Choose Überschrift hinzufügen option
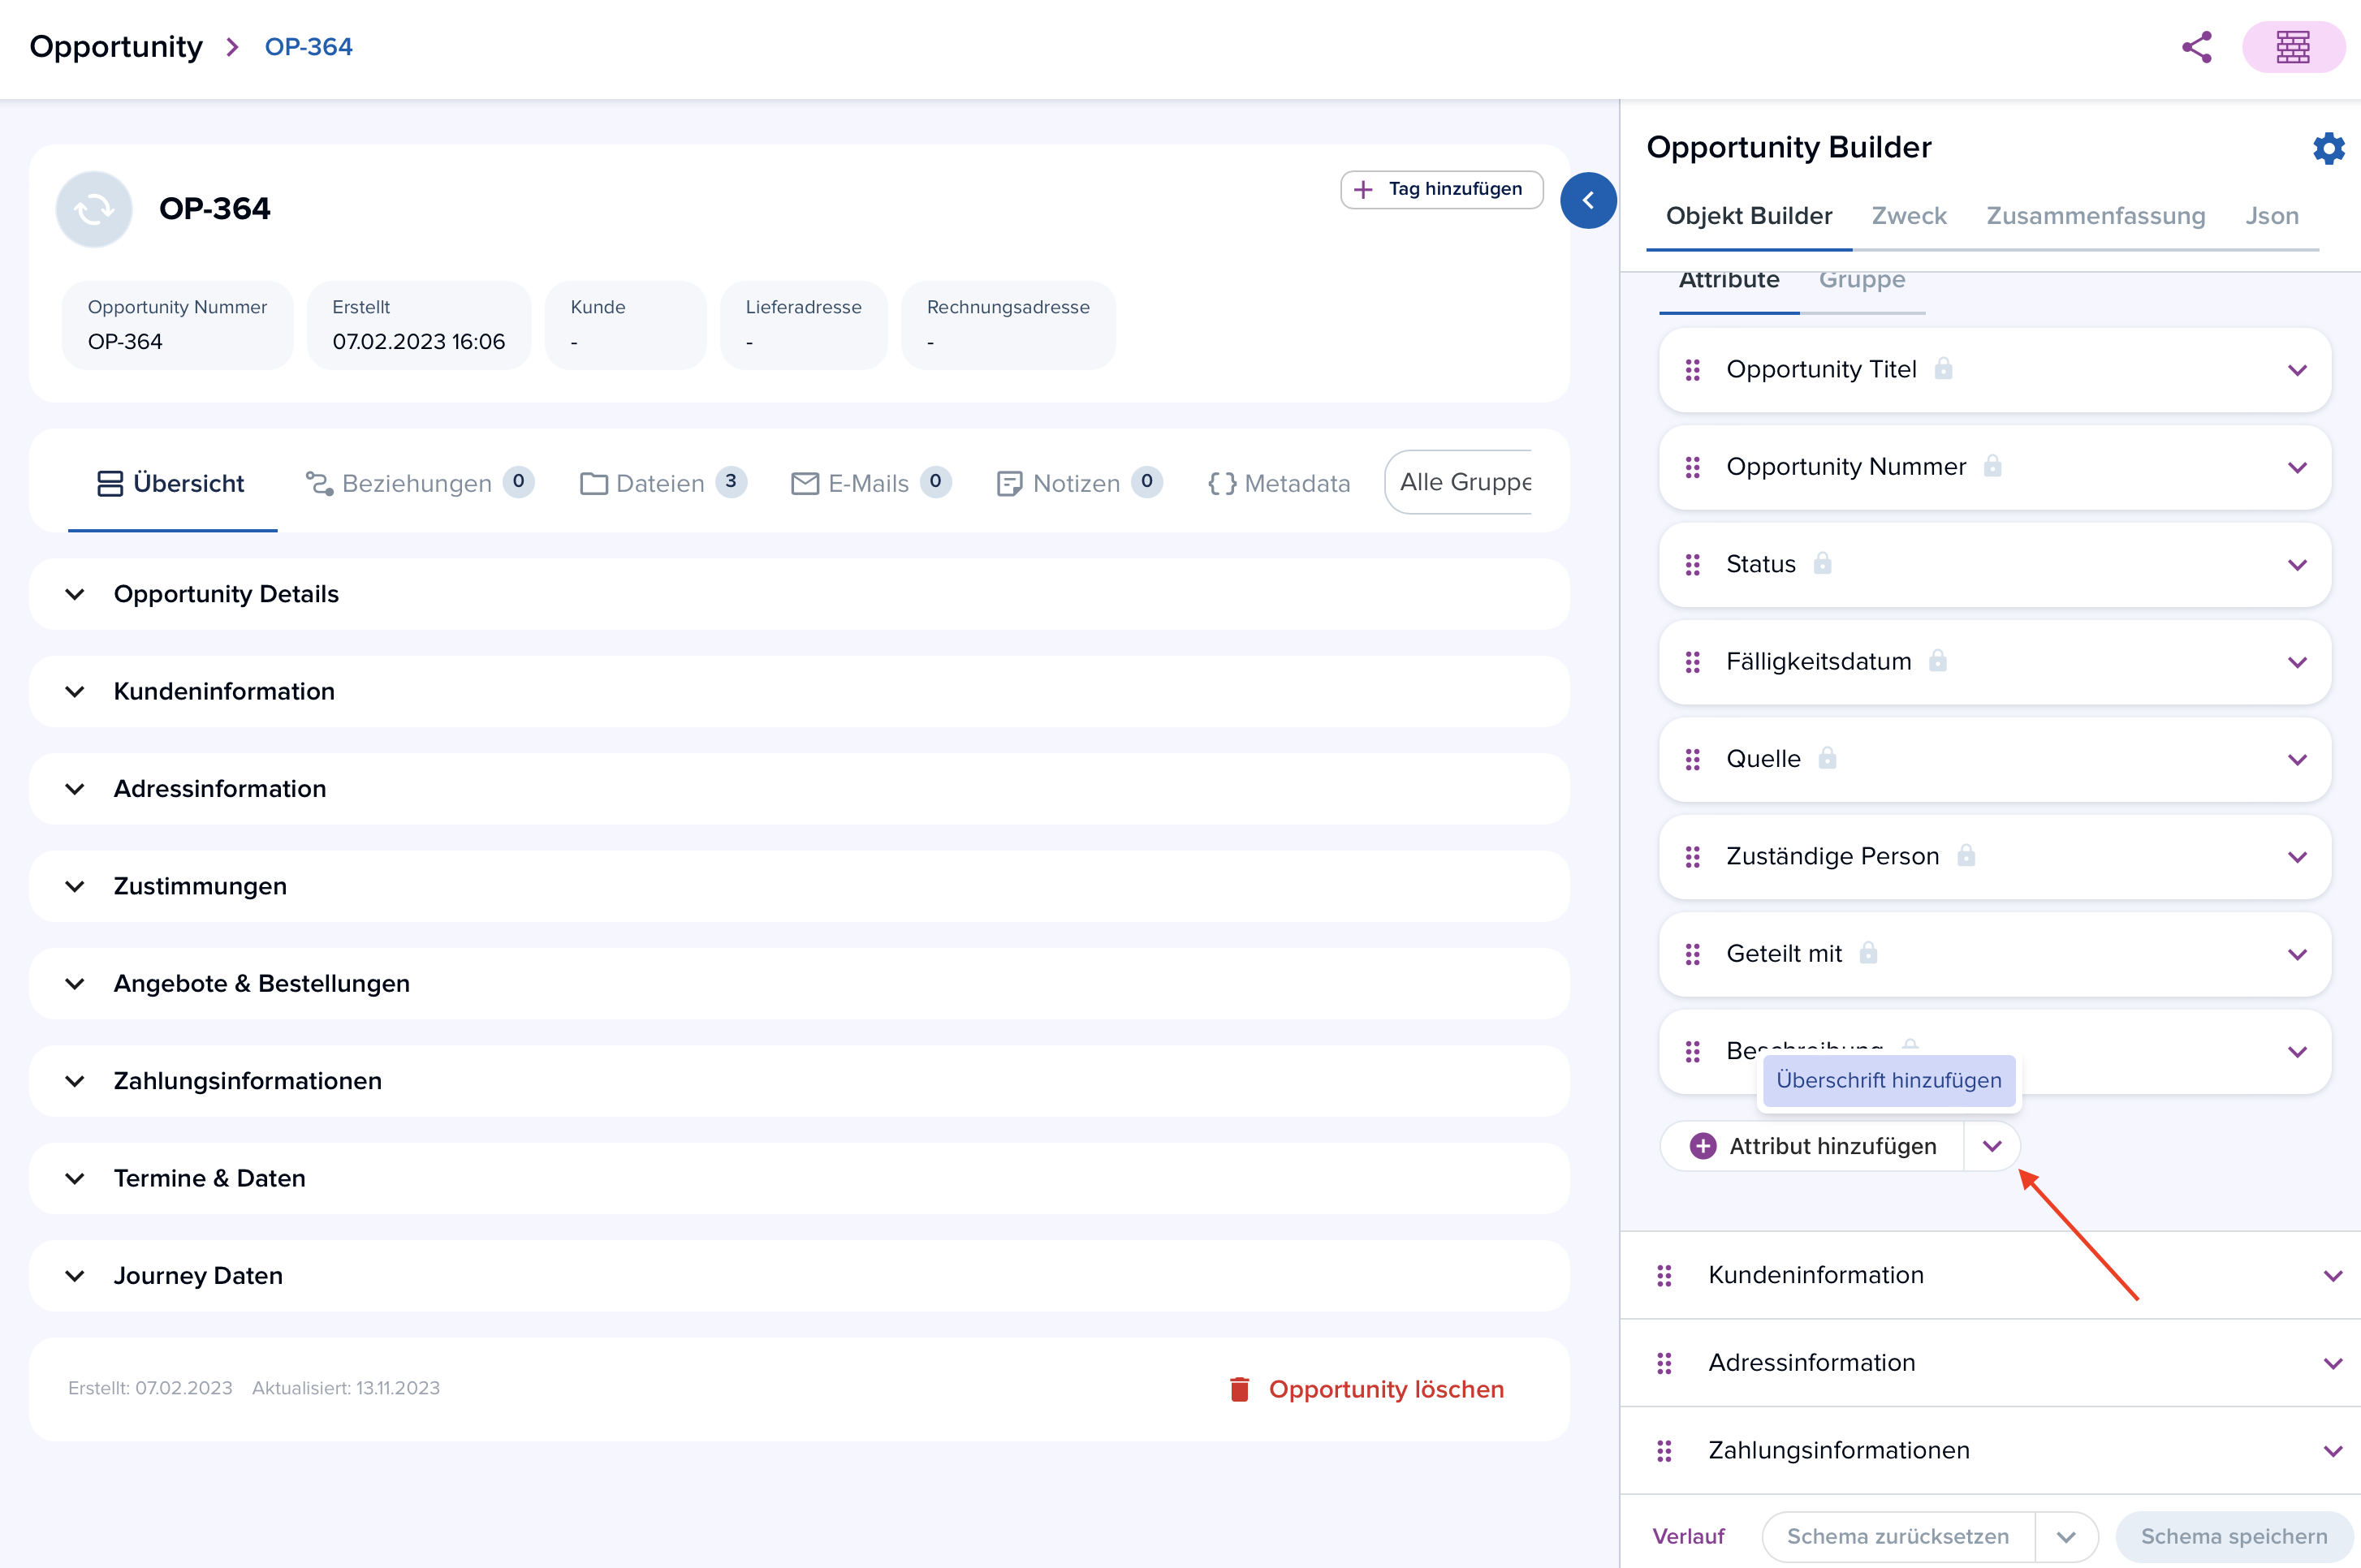The height and width of the screenshot is (1568, 2361). [x=1888, y=1081]
